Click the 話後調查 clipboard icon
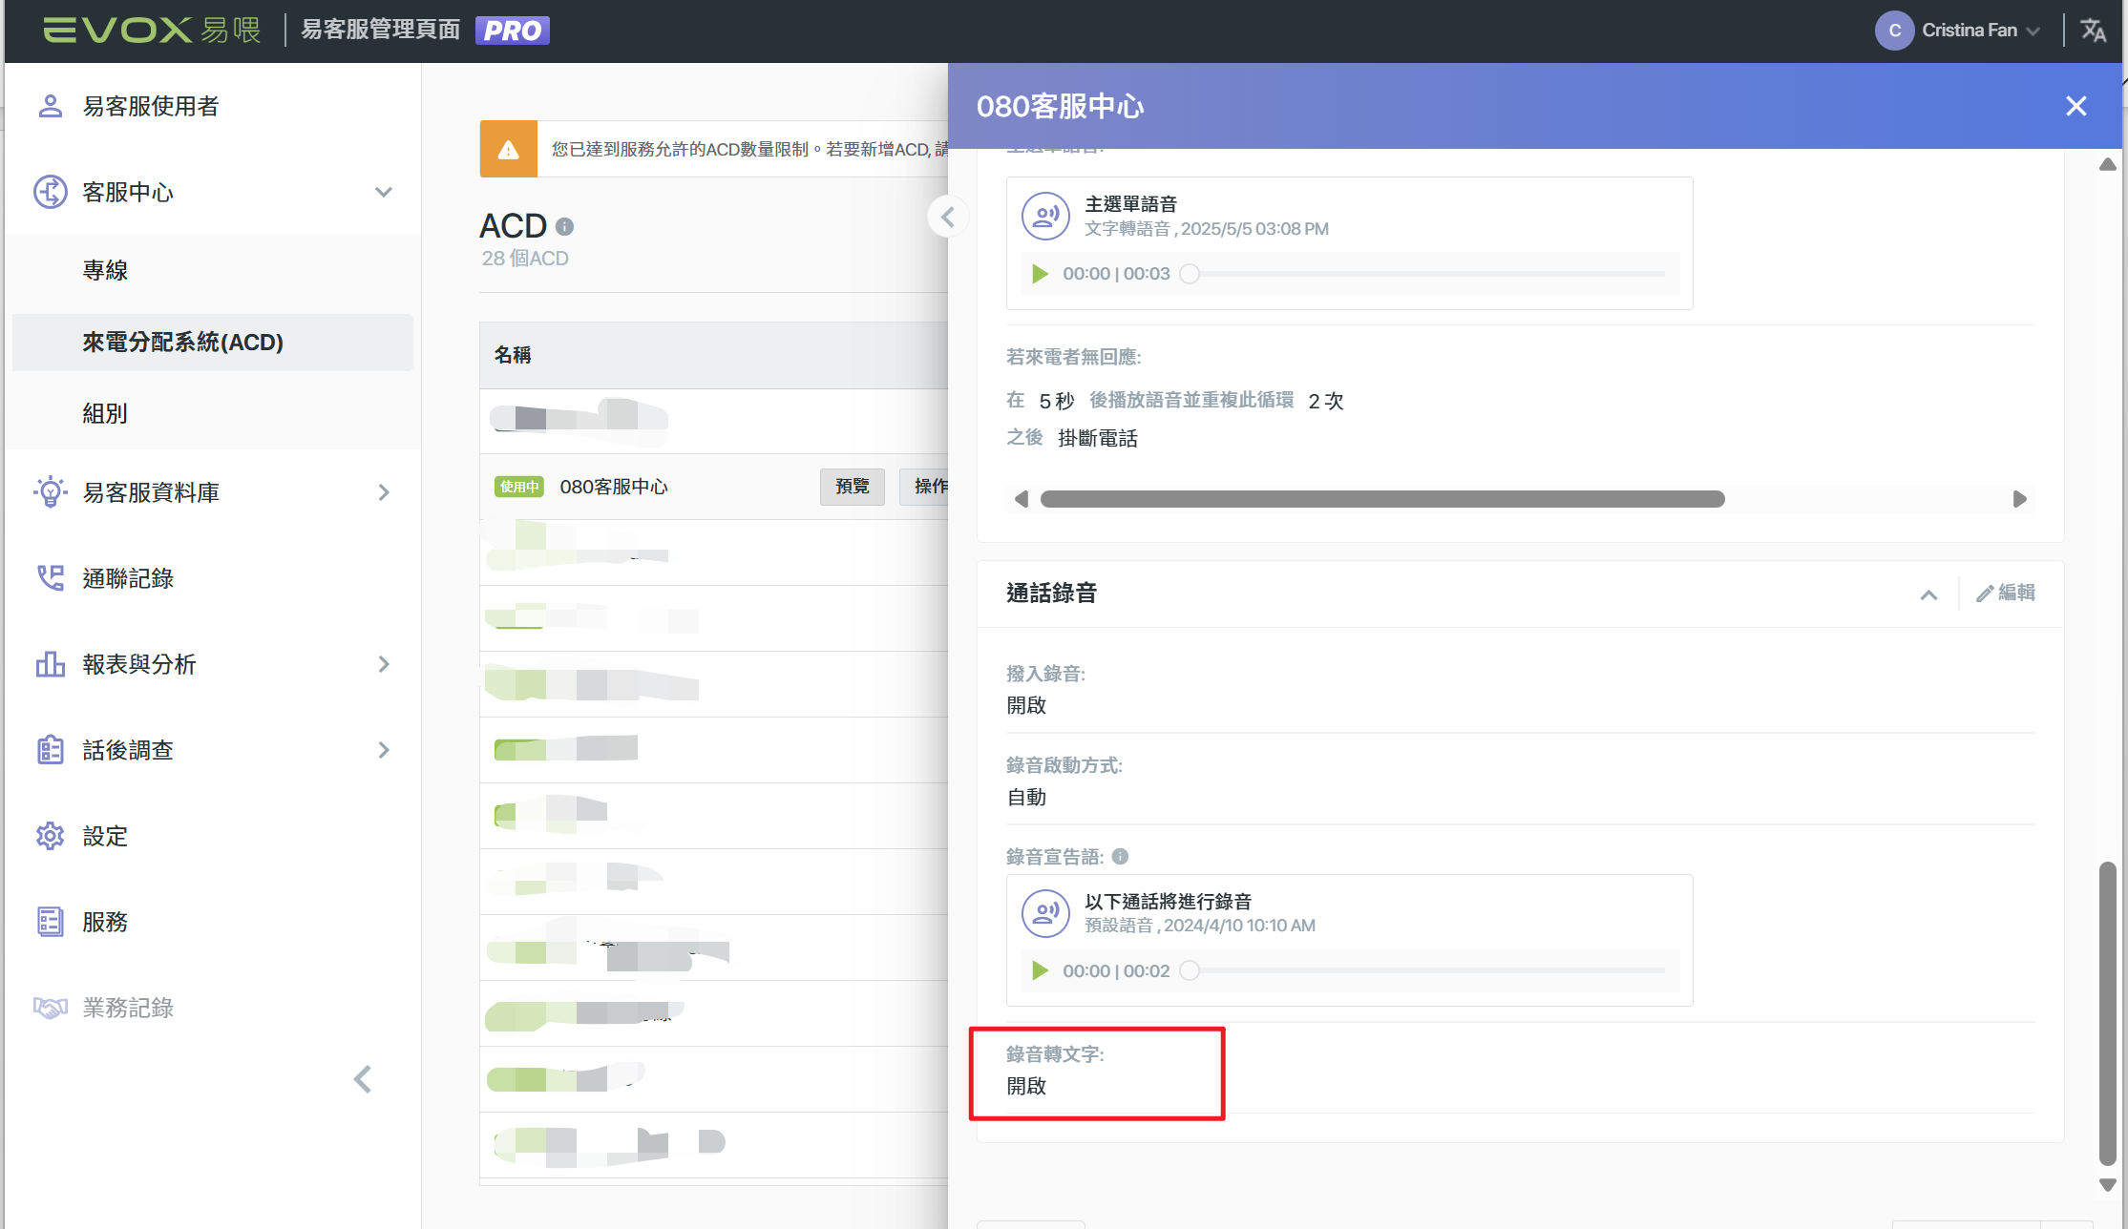 [50, 750]
